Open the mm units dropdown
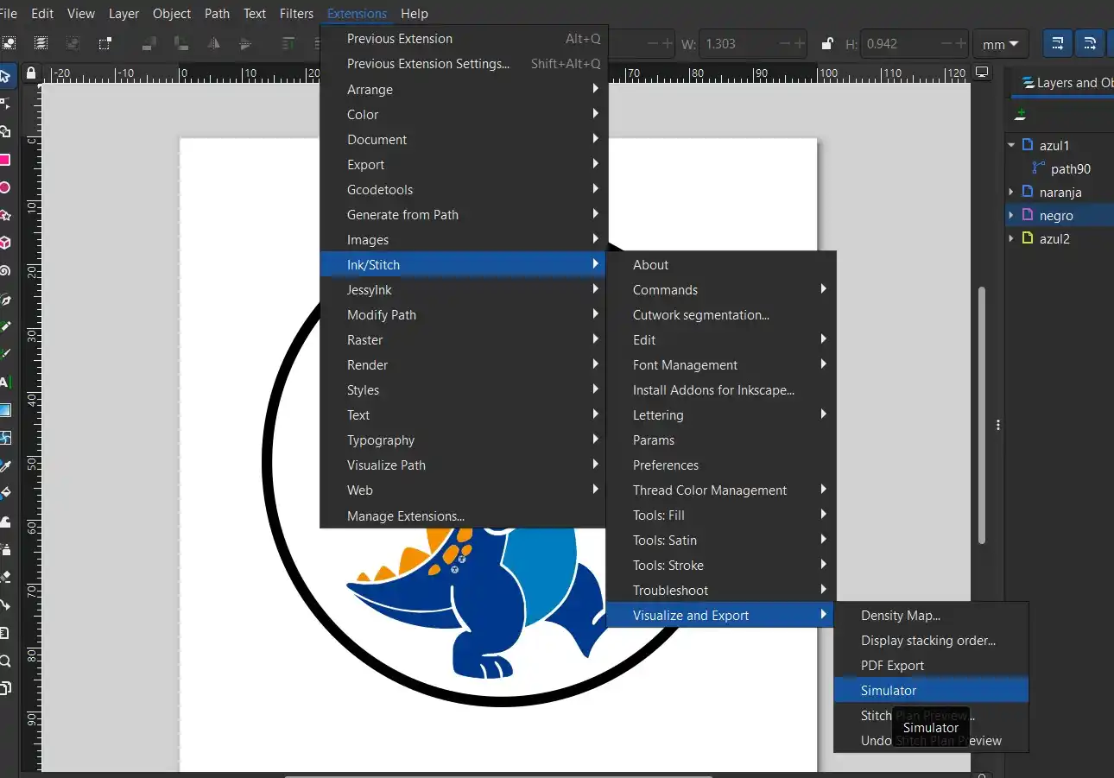Screen dimensions: 1114x778 [1000, 43]
